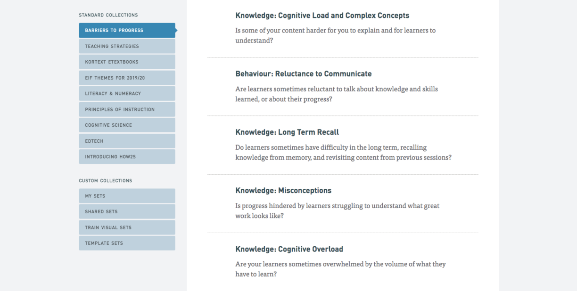
Task: Select the EdTech collection
Action: pyautogui.click(x=127, y=141)
